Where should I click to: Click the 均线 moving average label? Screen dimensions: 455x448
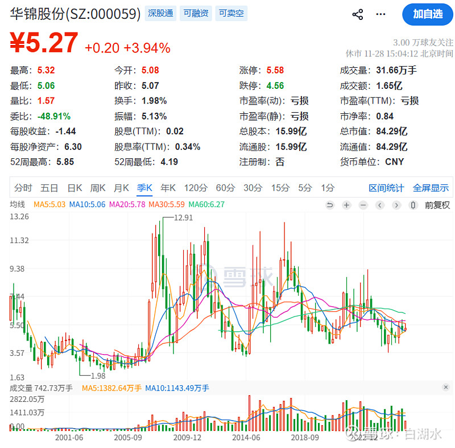coord(18,204)
